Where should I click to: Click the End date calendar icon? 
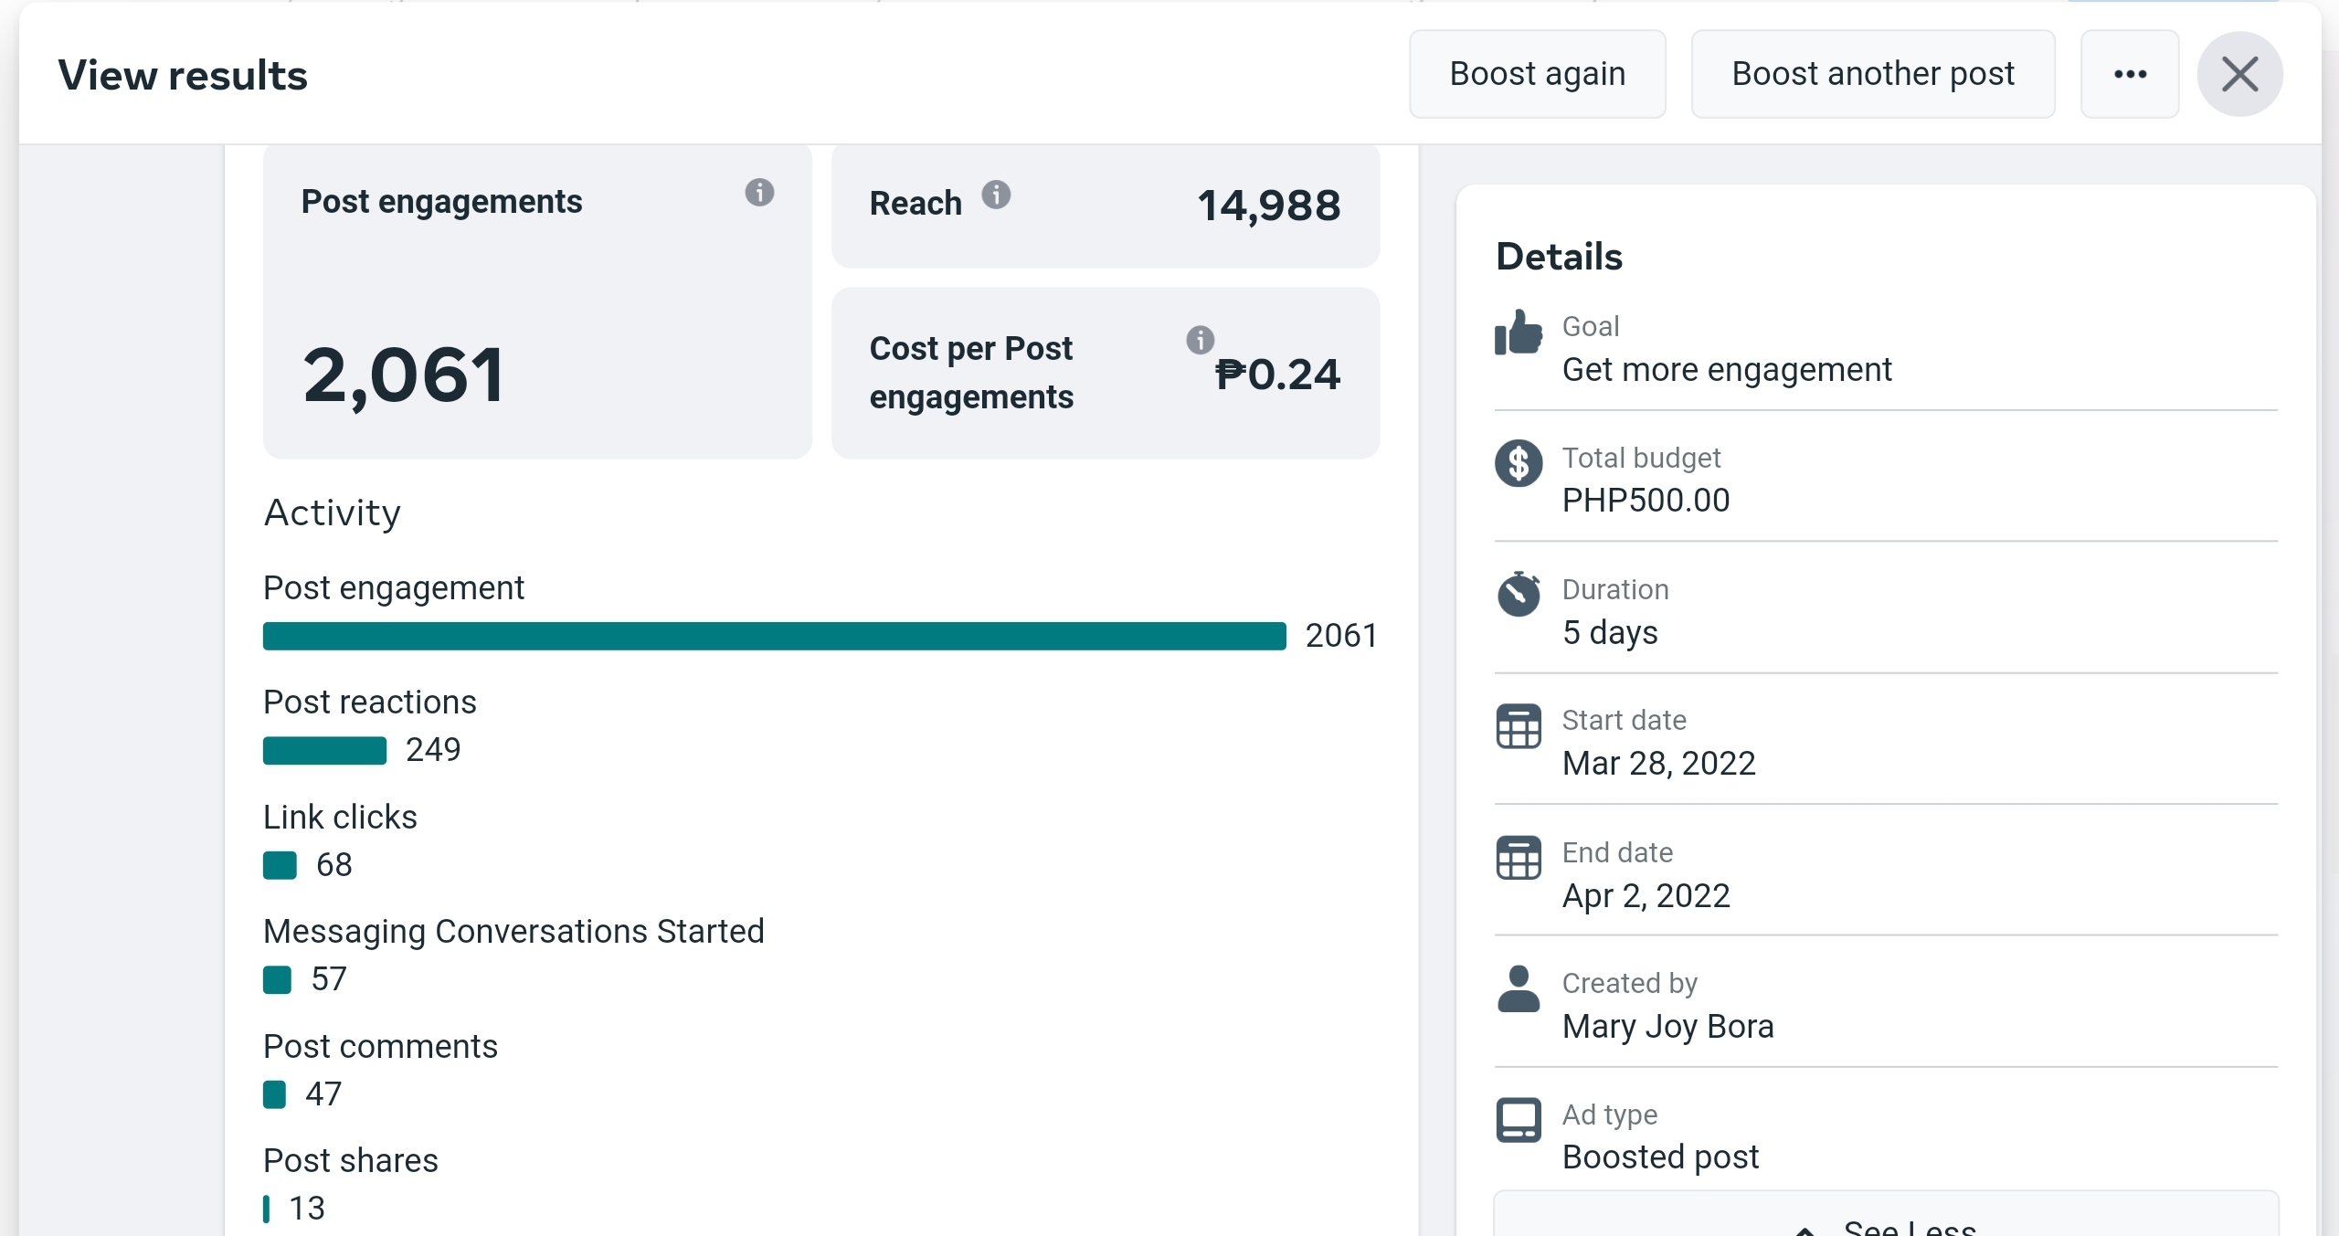(1519, 858)
